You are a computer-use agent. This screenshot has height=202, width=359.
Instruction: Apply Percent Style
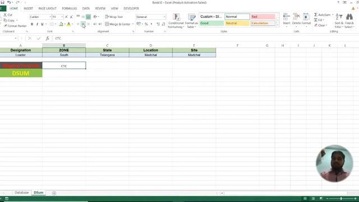pos(146,24)
